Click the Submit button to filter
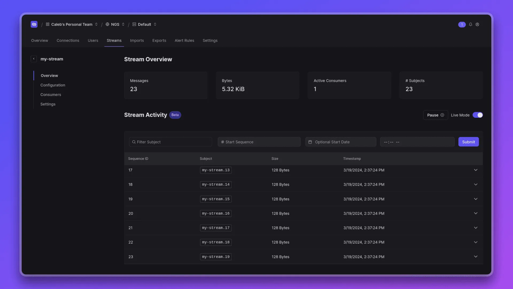 pyautogui.click(x=469, y=142)
